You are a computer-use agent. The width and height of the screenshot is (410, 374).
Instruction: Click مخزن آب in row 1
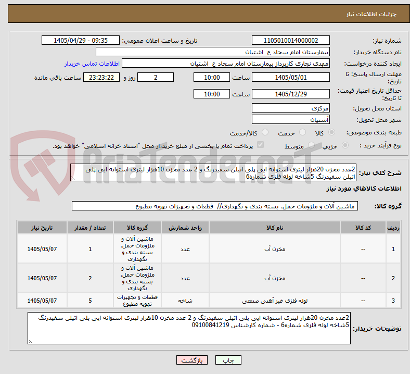tap(275, 249)
